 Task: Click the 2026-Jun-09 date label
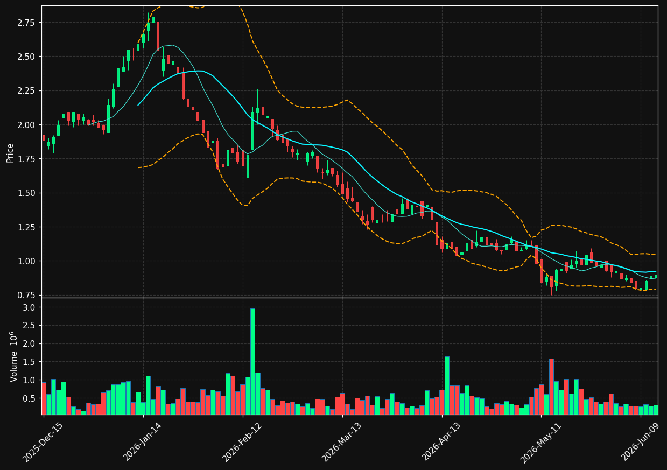coord(641,442)
